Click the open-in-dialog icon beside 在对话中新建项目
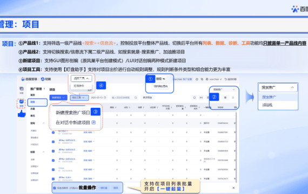The height and width of the screenshot is (194, 308). click(x=93, y=122)
